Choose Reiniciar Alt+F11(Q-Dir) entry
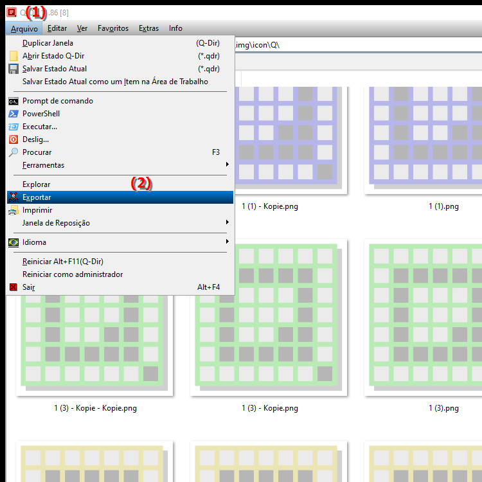 pos(120,262)
